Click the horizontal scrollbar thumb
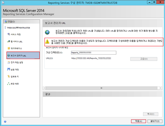The width and height of the screenshot is (165, 126). coord(101,88)
